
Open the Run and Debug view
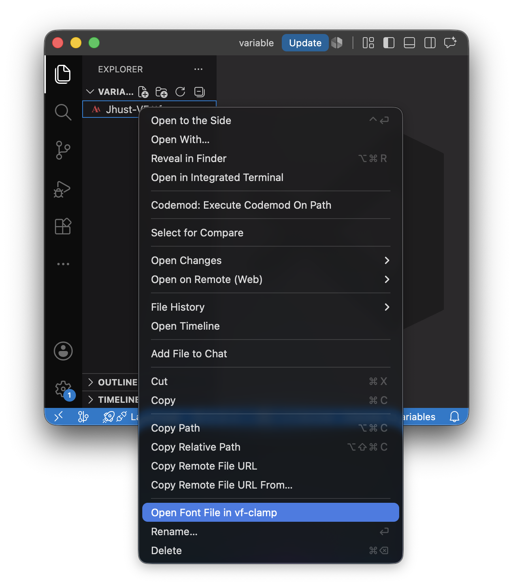coord(62,189)
